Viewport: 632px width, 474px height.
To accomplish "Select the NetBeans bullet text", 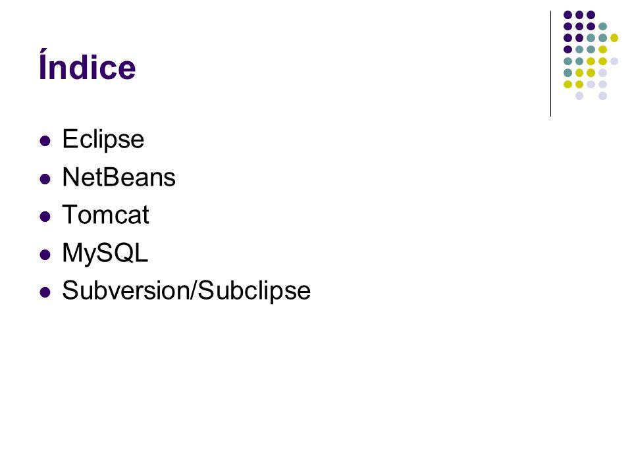I will [x=119, y=177].
